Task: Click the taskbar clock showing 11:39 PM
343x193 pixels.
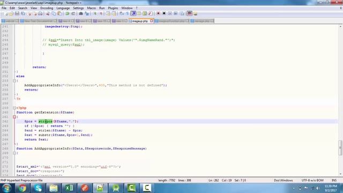Action: tap(331, 188)
